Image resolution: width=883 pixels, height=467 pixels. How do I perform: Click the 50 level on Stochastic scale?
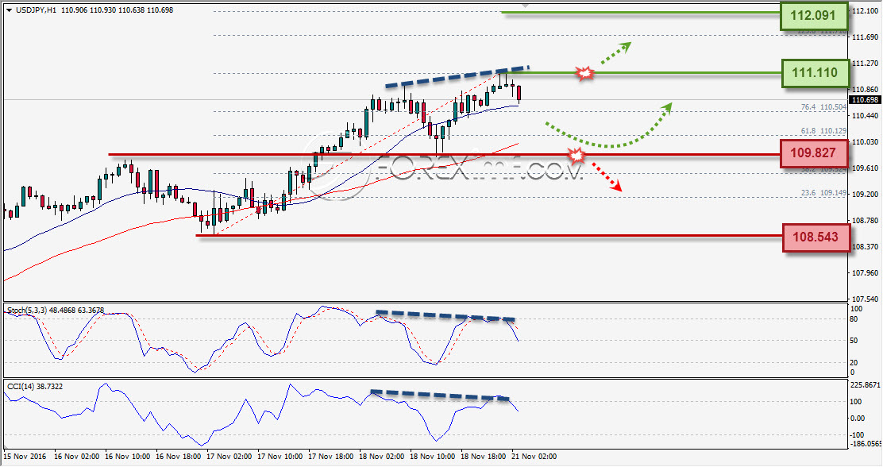coord(854,341)
